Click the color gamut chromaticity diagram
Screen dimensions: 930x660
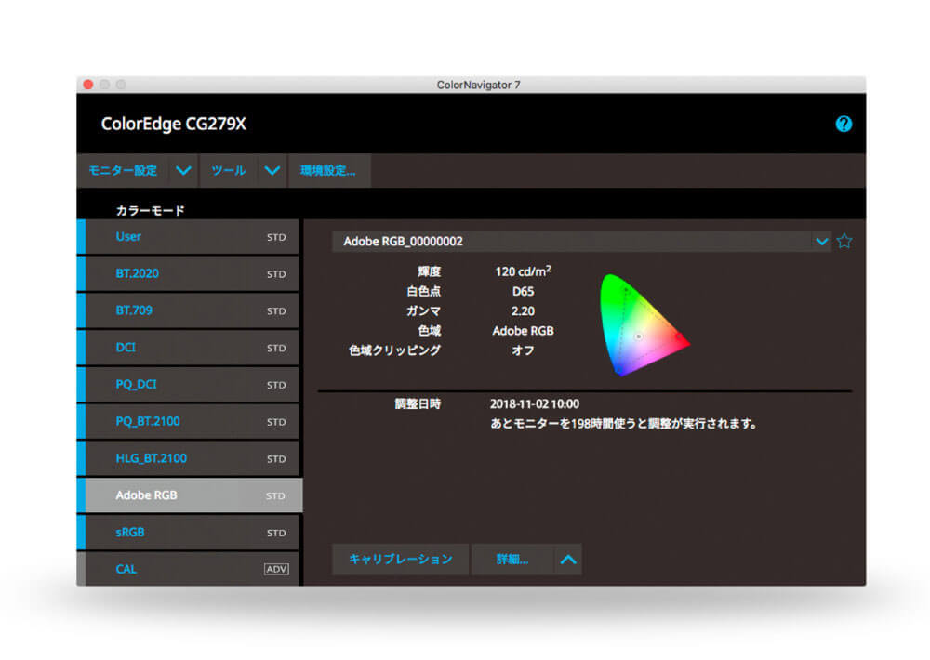[x=644, y=324]
